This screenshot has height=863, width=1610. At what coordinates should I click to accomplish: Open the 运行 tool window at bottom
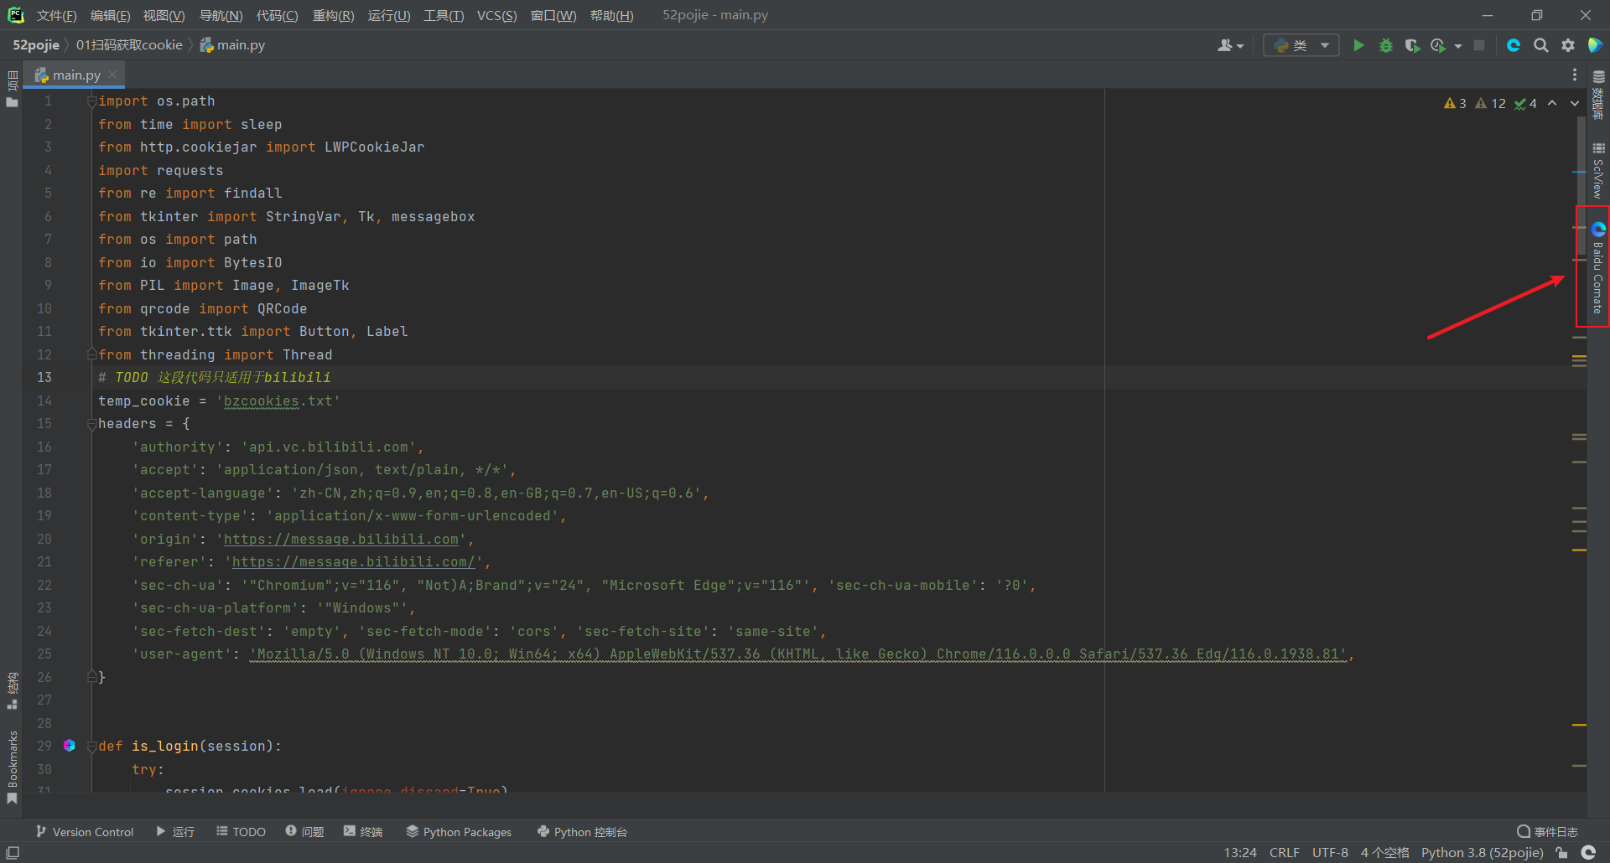pyautogui.click(x=175, y=831)
